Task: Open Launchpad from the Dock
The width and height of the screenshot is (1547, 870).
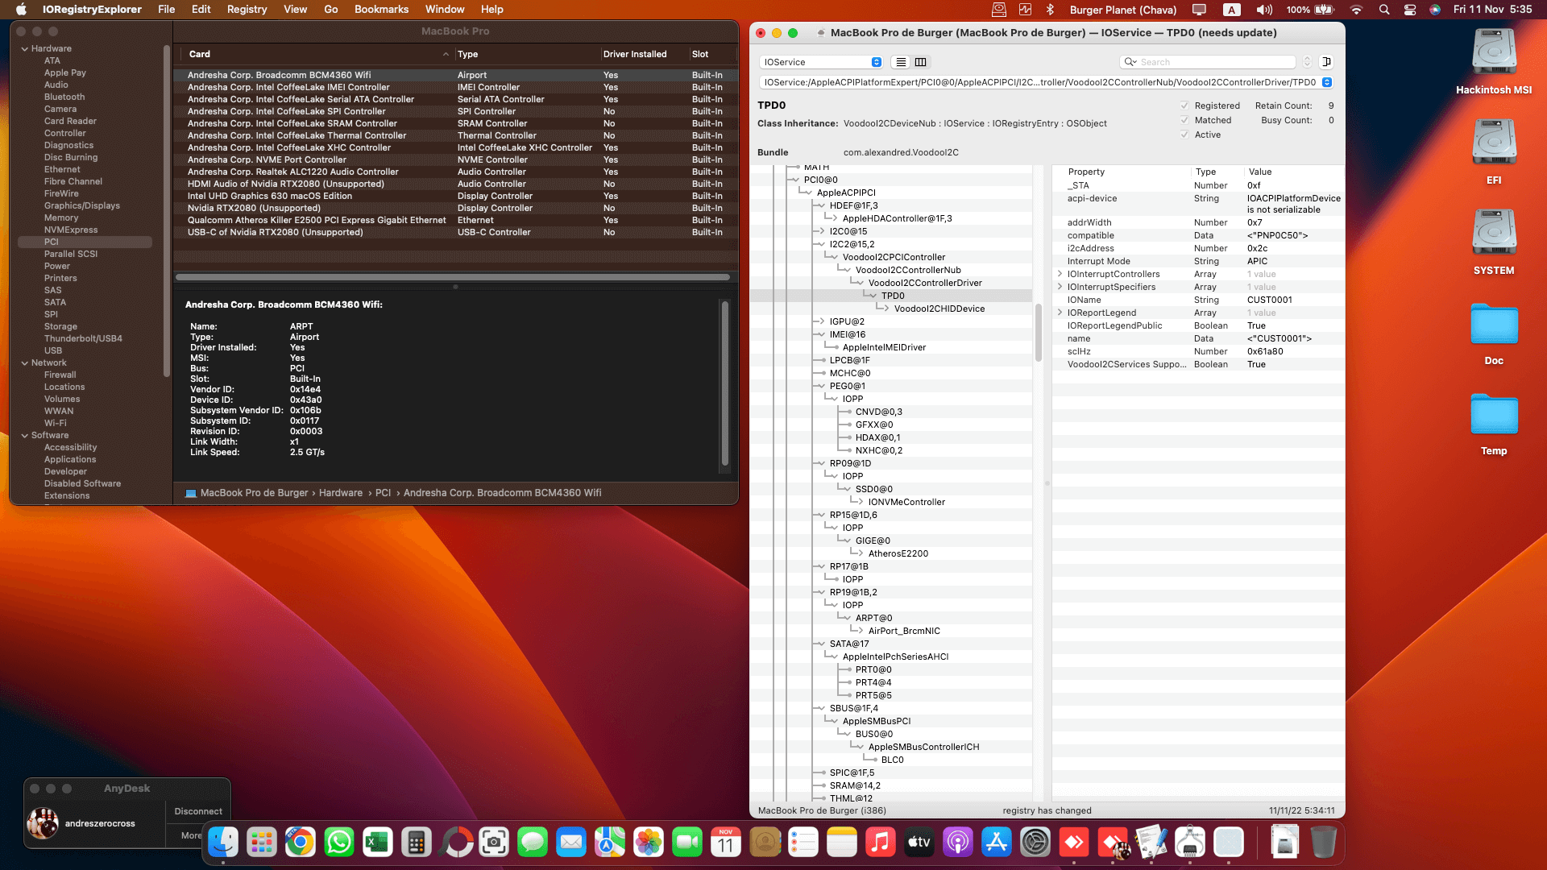Action: (262, 843)
